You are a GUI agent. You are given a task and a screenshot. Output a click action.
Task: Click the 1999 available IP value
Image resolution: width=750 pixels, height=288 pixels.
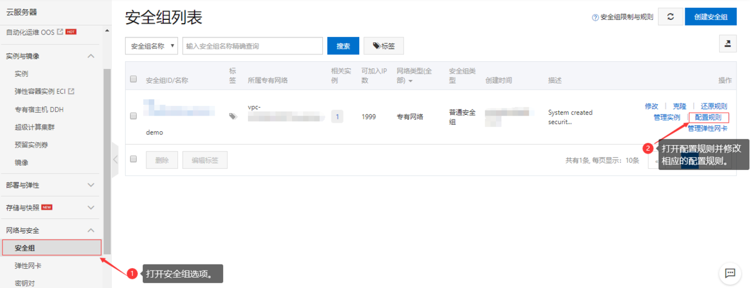click(370, 117)
